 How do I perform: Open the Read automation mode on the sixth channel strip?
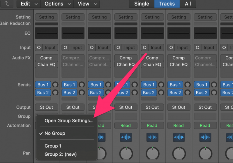pos(179,125)
